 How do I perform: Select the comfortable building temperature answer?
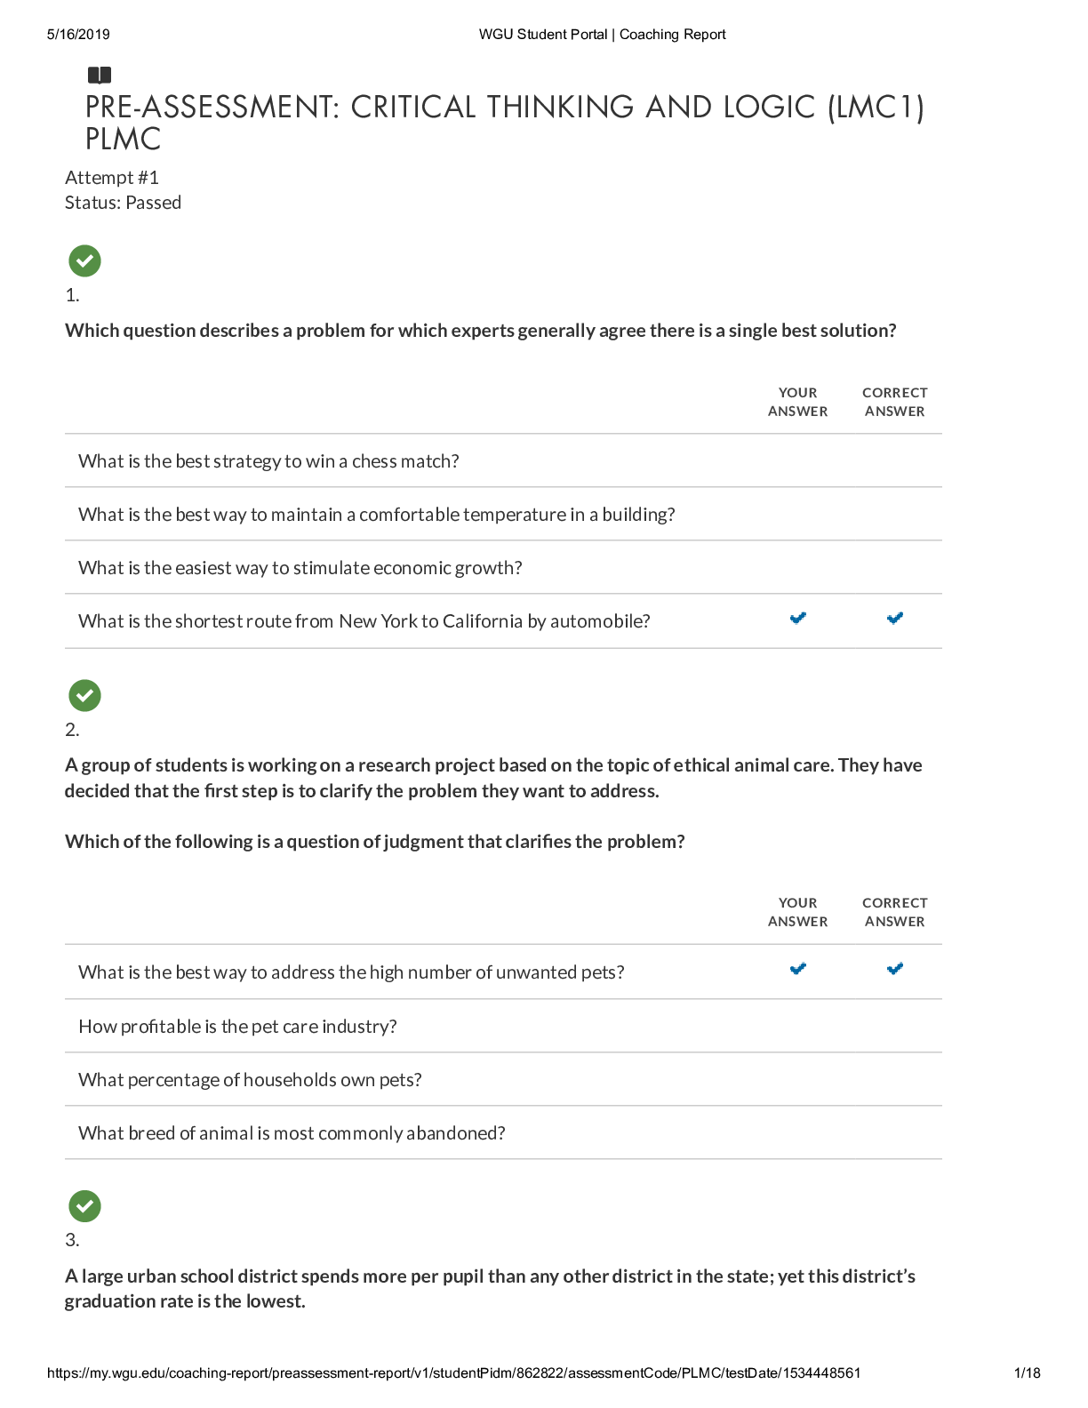click(x=376, y=515)
